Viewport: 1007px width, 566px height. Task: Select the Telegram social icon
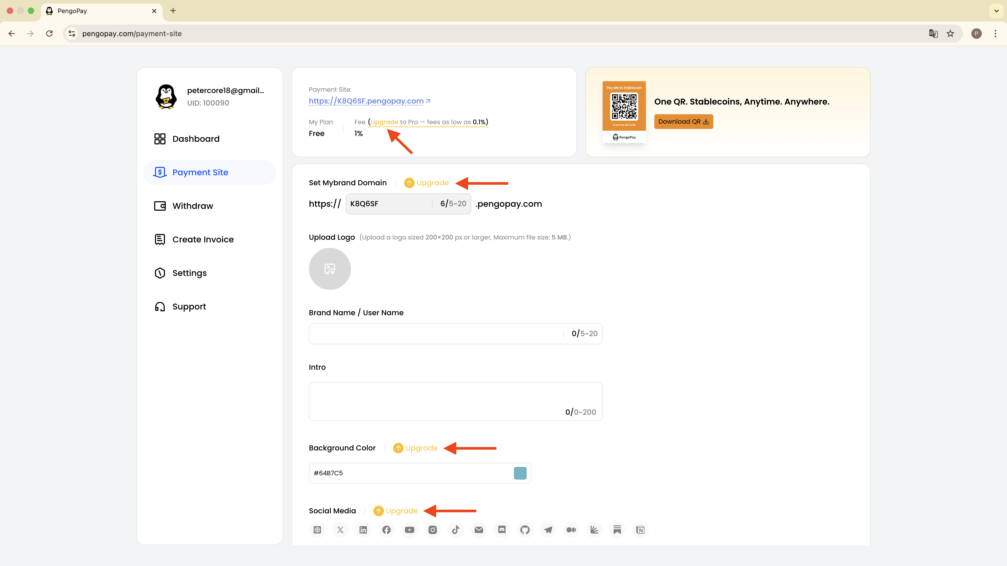coord(548,530)
